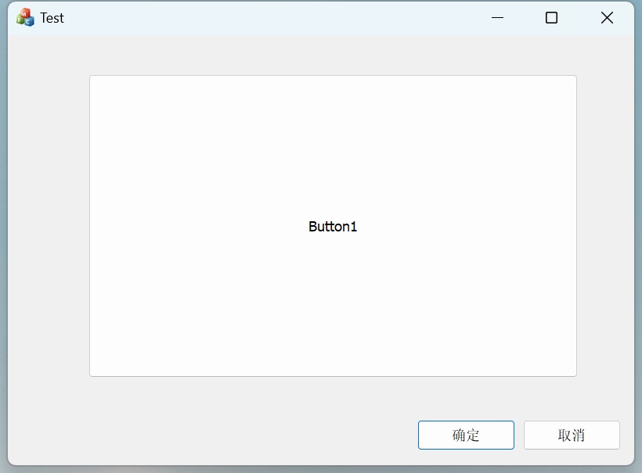The height and width of the screenshot is (473, 642).
Task: Click white space above the Button1 label
Action: pos(333,141)
